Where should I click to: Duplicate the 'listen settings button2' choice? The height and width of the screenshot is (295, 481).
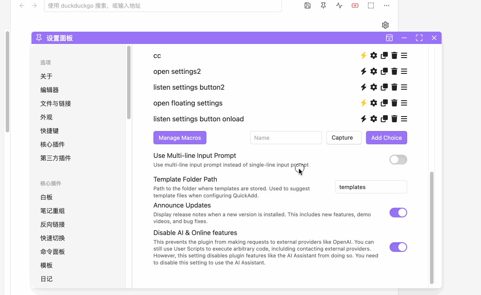384,87
